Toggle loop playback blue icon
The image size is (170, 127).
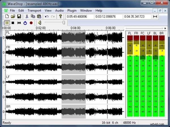click(x=25, y=23)
